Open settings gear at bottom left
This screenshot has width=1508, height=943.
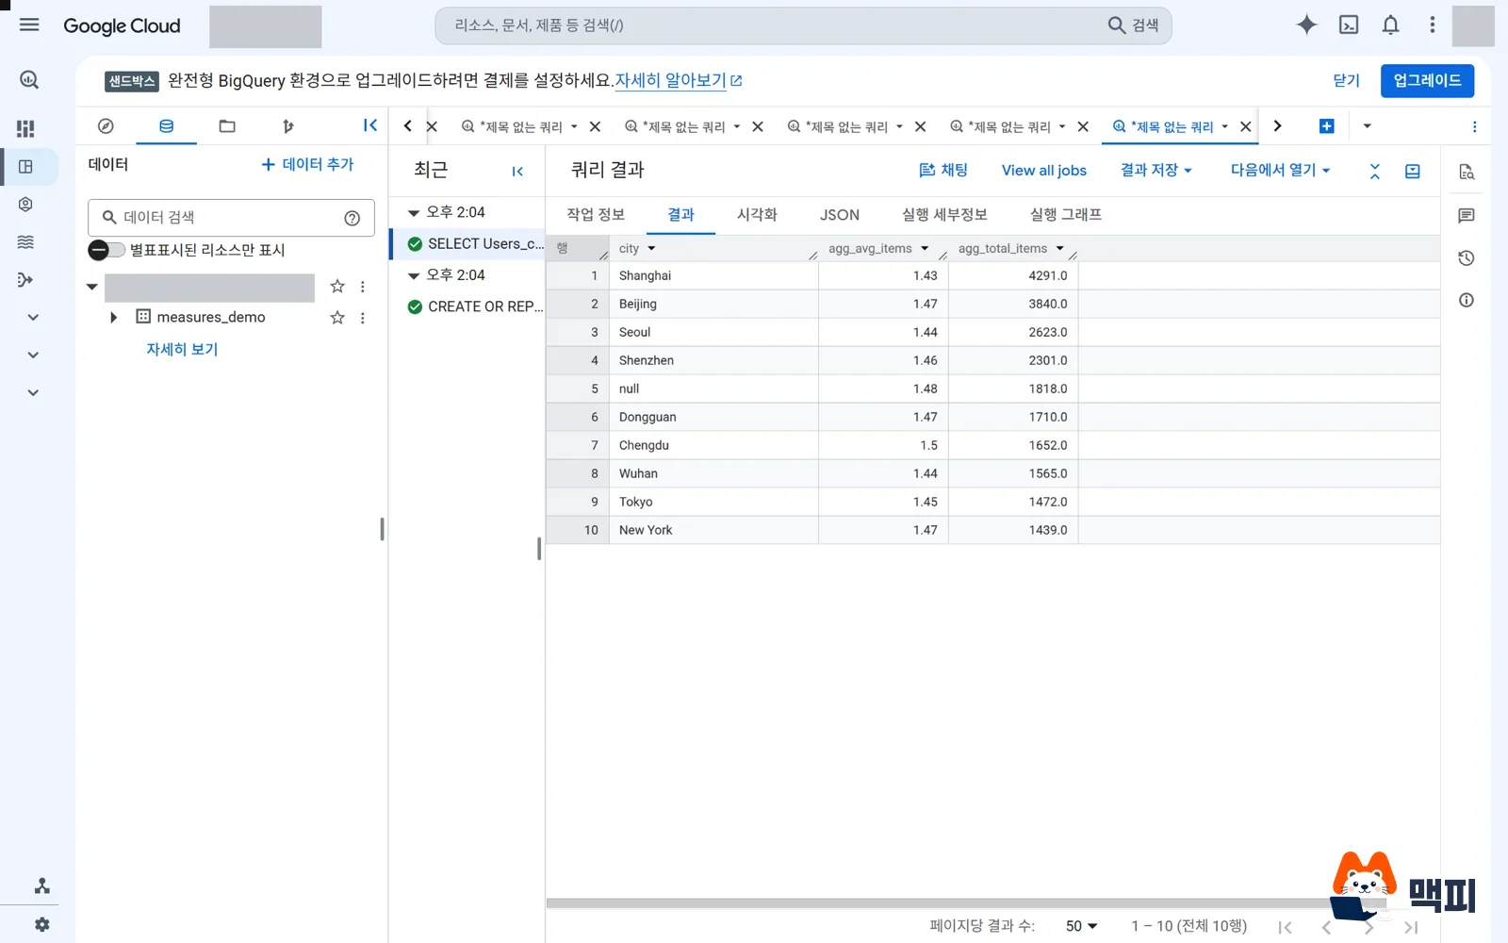pos(41,925)
